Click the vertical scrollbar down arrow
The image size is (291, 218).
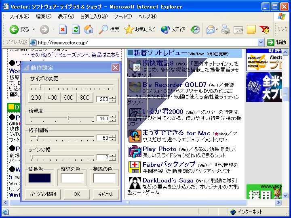(x=285, y=195)
